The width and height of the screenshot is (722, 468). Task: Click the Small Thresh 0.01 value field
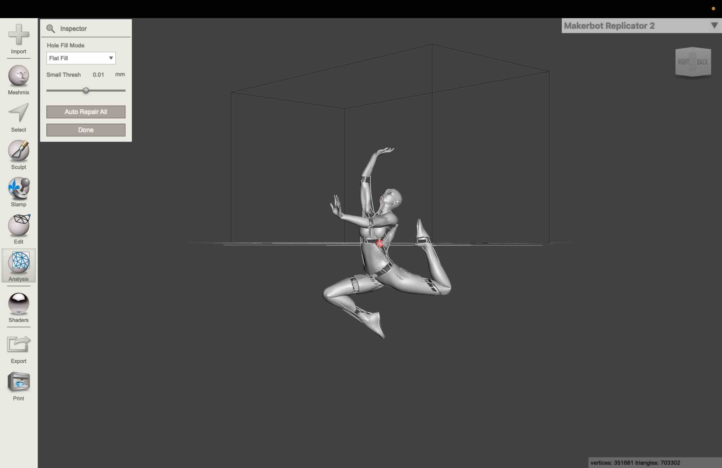point(98,75)
